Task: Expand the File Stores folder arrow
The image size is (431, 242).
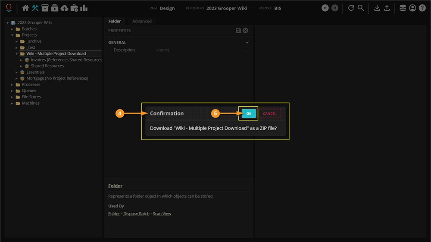Action: [12, 97]
